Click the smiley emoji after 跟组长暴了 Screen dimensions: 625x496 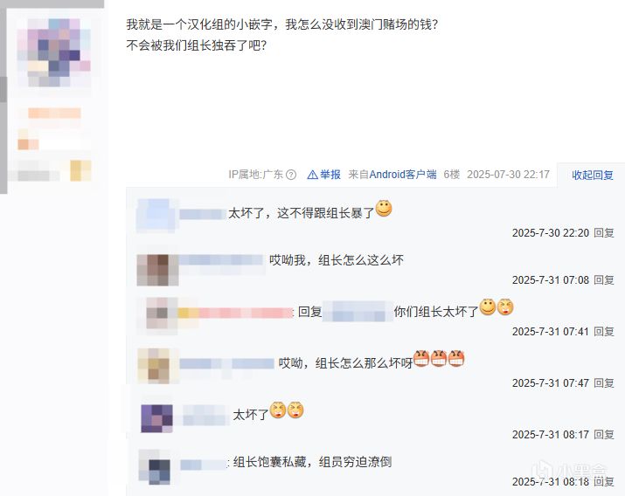pyautogui.click(x=384, y=208)
